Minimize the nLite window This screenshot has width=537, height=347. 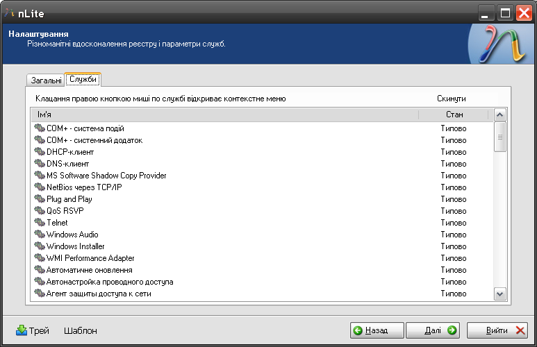click(x=486, y=13)
